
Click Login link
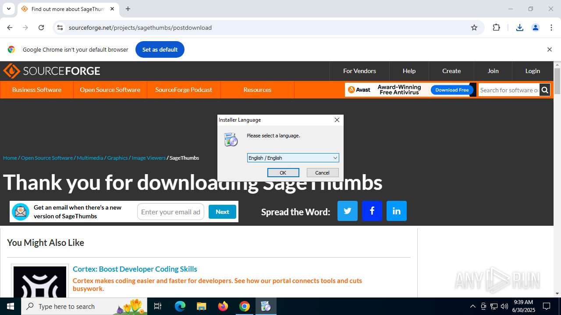pos(533,71)
